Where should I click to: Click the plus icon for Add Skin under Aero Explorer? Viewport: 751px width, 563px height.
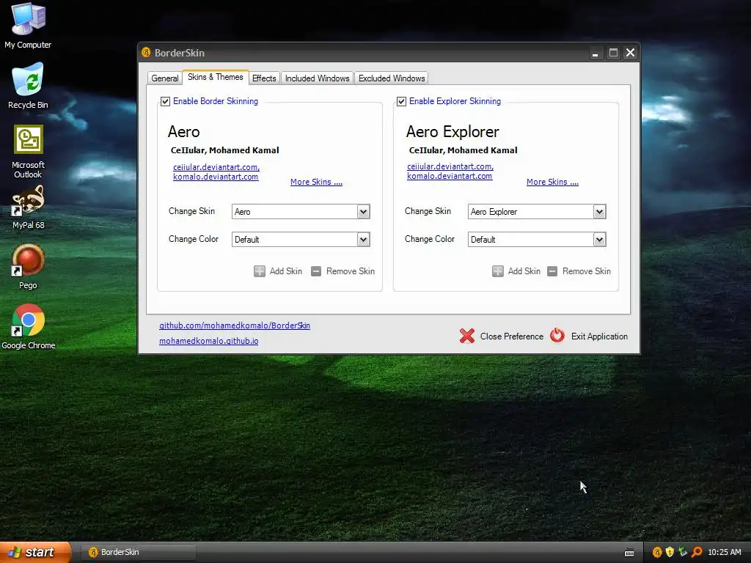click(498, 271)
